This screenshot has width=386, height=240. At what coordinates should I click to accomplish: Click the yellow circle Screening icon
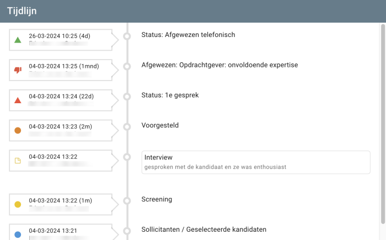point(18,205)
